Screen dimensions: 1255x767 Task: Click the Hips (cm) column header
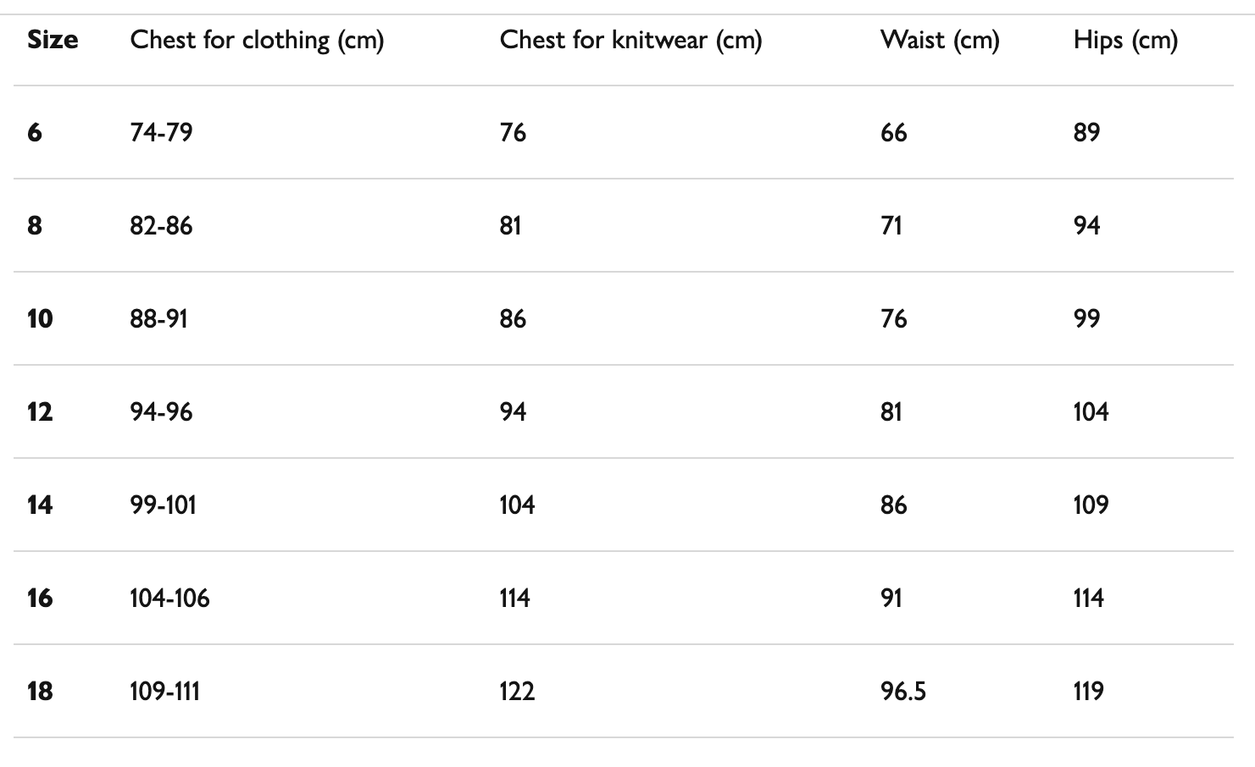pyautogui.click(x=1125, y=41)
